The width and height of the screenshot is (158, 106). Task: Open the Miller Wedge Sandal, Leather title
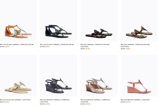coord(135,100)
